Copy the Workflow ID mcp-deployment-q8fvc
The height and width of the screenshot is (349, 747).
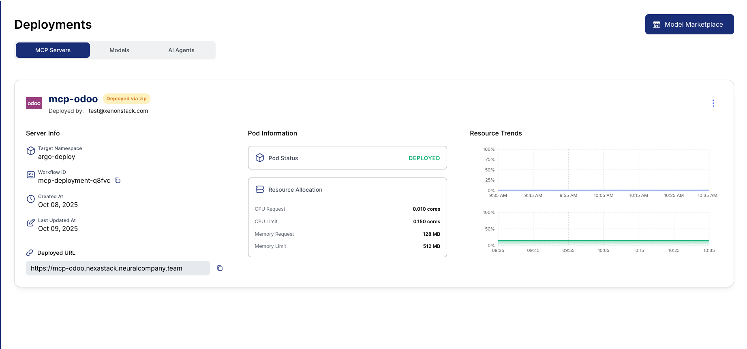pos(118,180)
